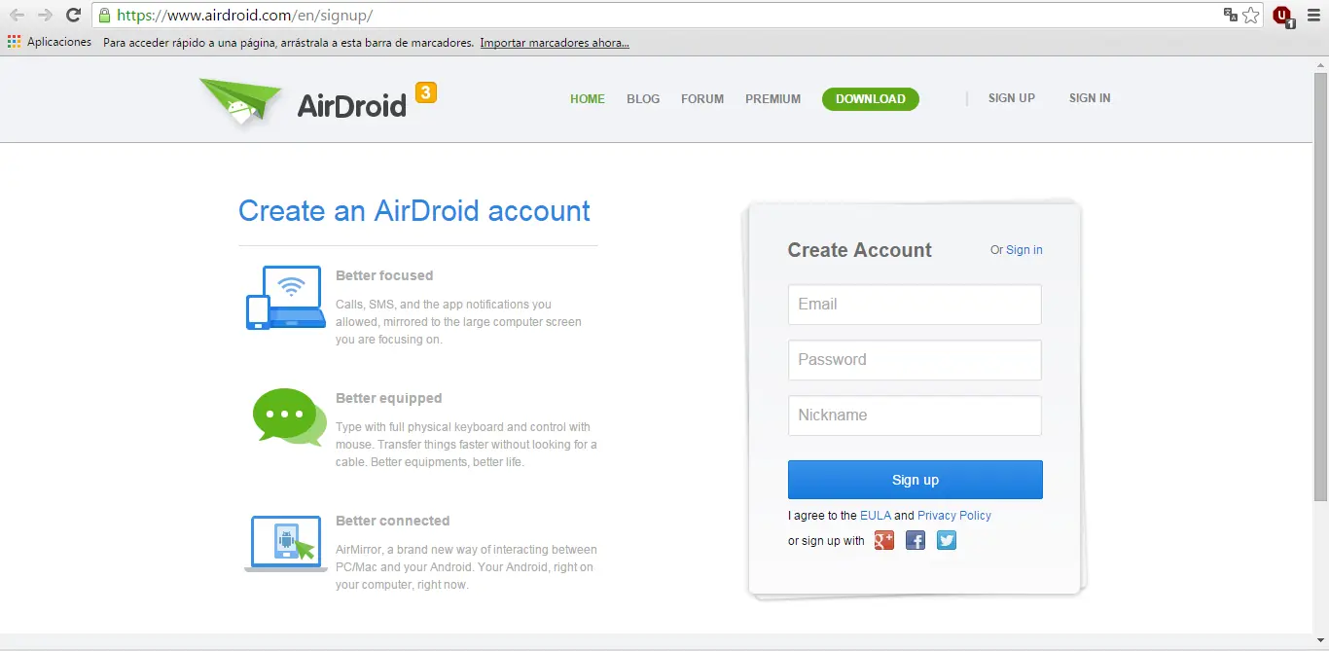Click the vertical scrollbar thumb
1329x651 pixels.
click(1320, 287)
